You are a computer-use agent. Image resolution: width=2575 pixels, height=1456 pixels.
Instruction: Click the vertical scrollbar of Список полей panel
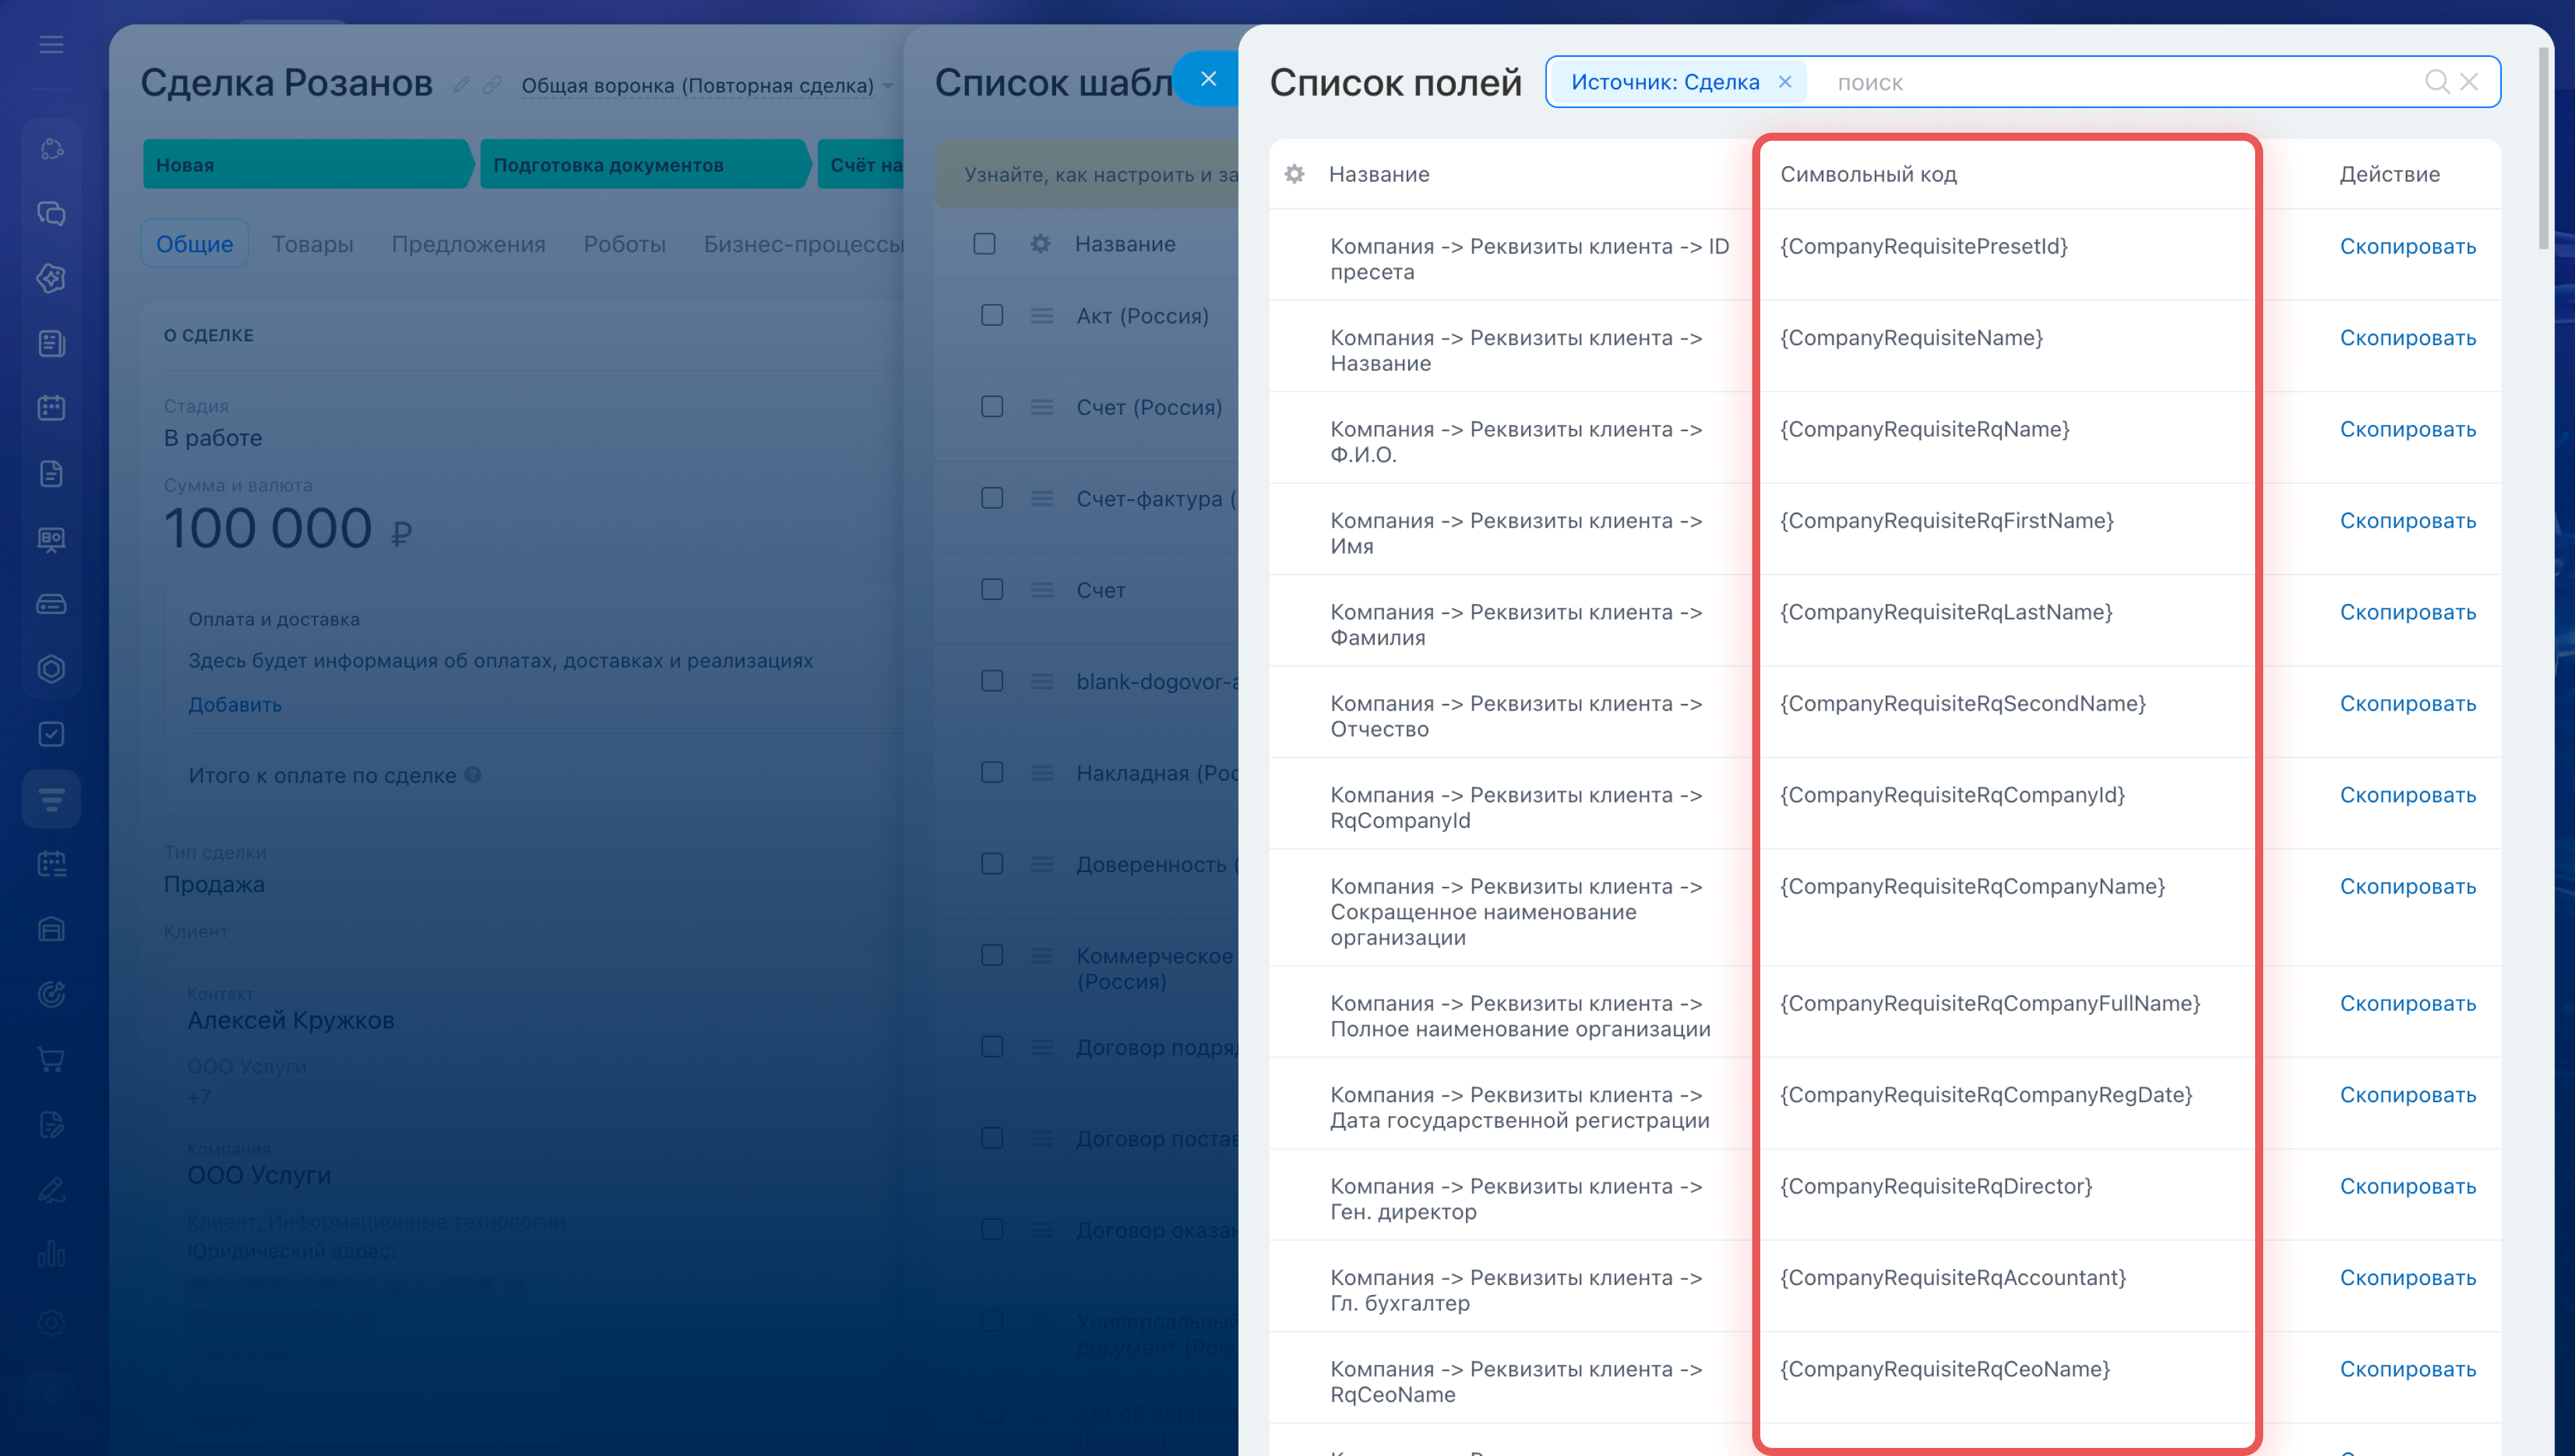click(x=2545, y=148)
